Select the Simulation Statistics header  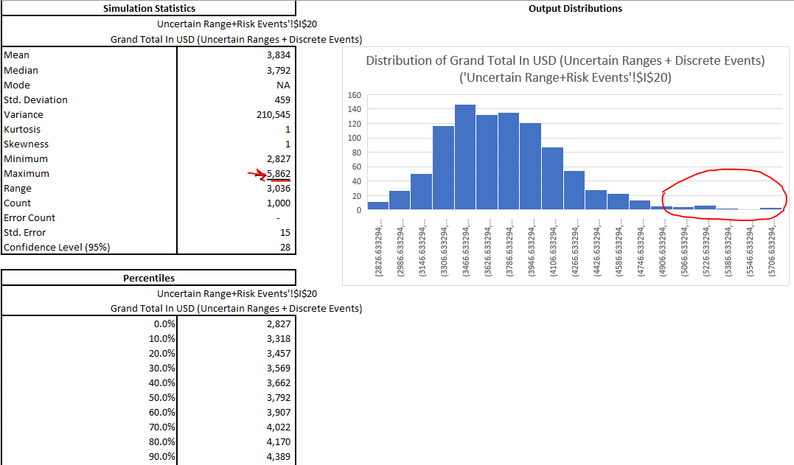click(147, 8)
